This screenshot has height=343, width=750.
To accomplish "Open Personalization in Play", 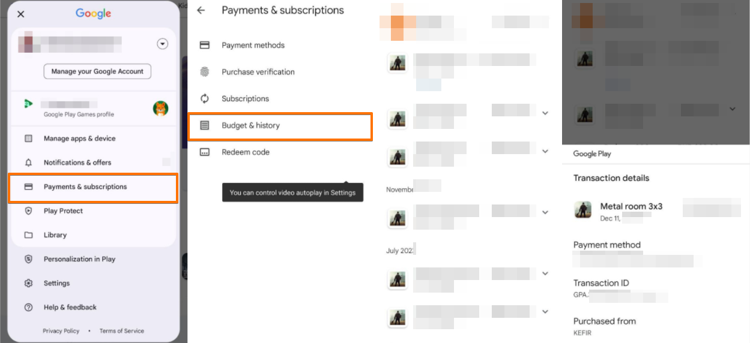I will pyautogui.click(x=79, y=259).
